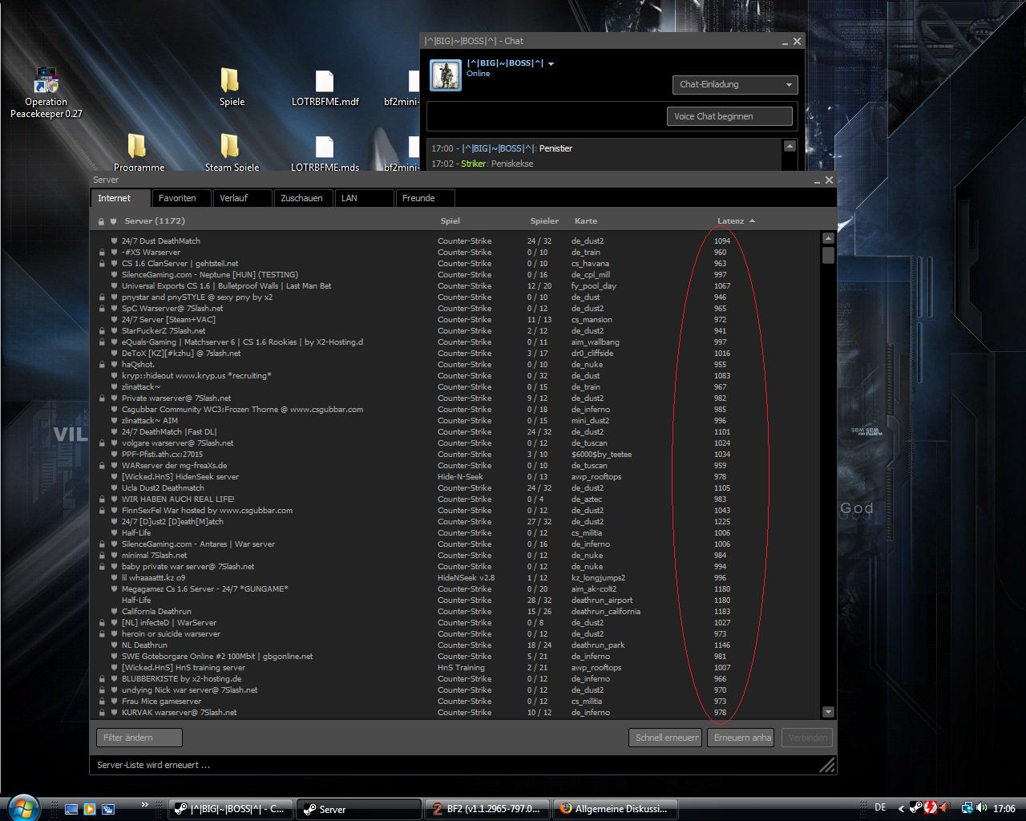Click DE language indicator in taskbar
Viewport: 1026px width, 821px height.
[x=880, y=808]
